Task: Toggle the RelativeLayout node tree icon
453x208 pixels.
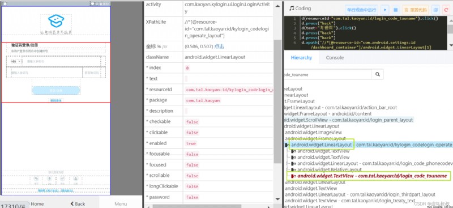Action: pos(293,169)
